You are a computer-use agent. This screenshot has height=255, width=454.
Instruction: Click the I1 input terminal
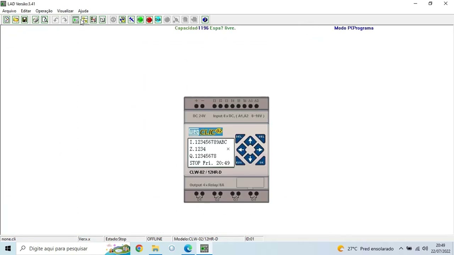point(214,106)
